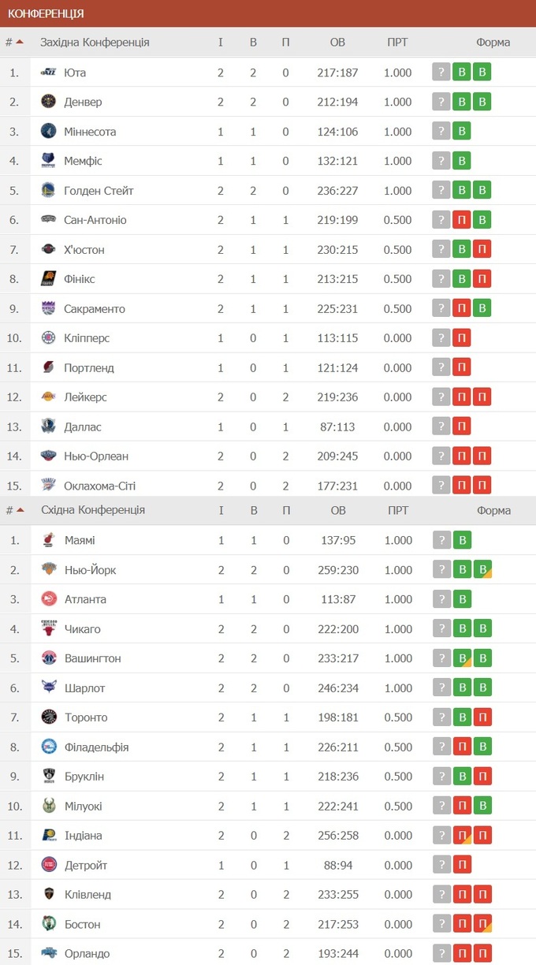Click the Chicago Bulls logo icon
Screen dimensions: 536x965
coord(49,628)
